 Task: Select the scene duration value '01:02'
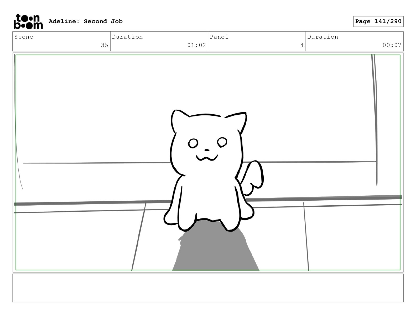tap(196, 45)
